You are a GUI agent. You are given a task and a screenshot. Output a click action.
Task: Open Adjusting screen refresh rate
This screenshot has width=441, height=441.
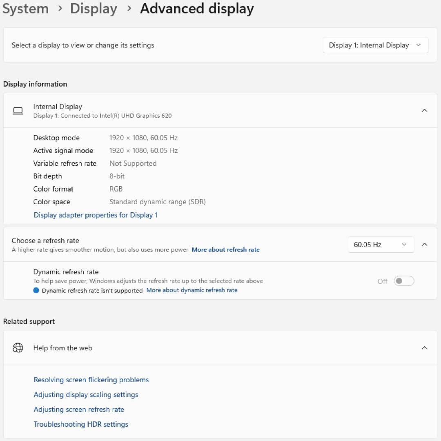(79, 409)
